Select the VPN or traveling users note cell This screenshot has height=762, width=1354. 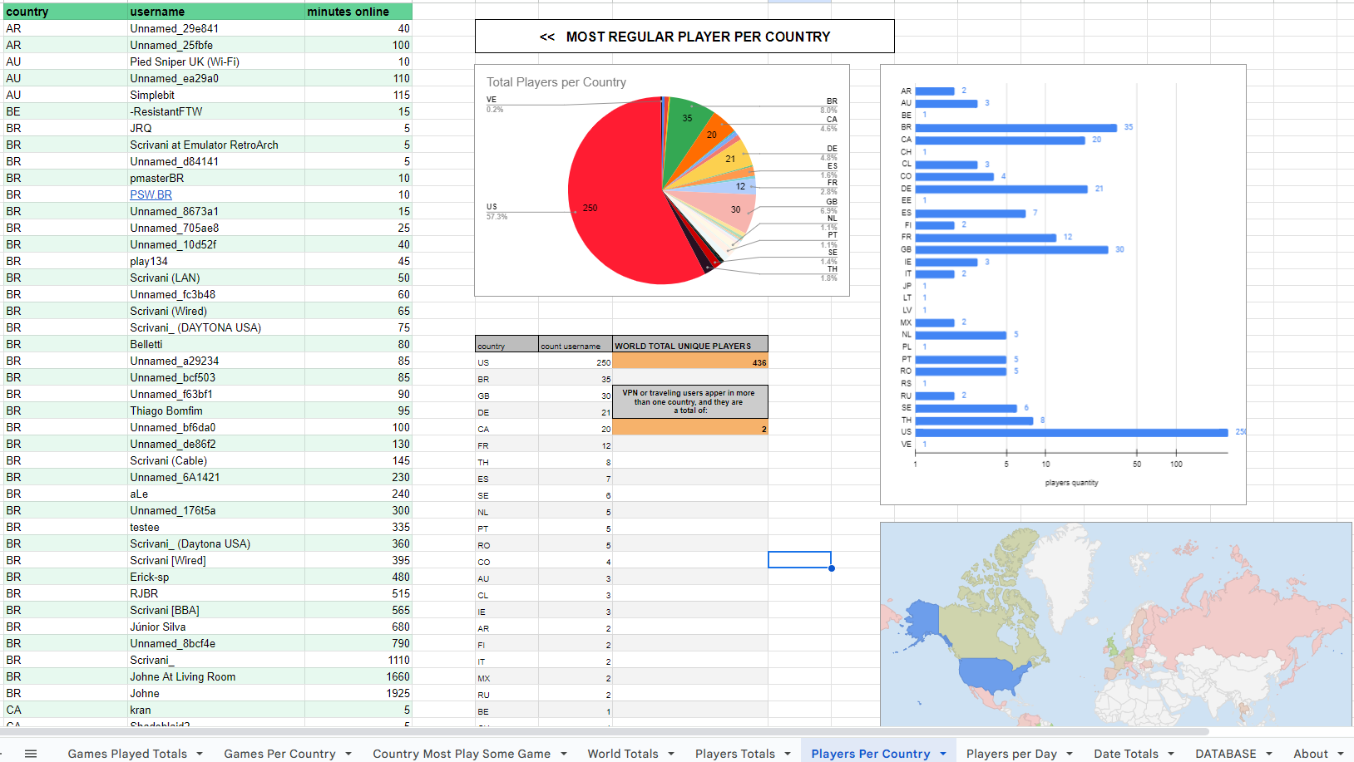point(690,402)
